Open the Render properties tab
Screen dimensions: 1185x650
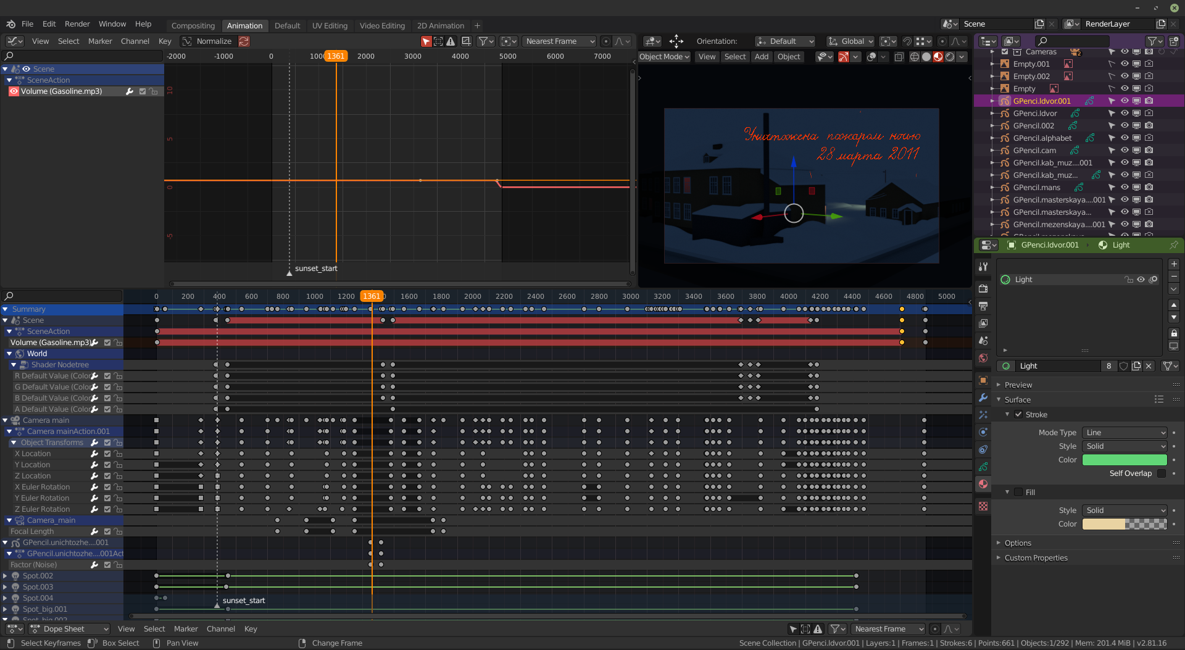[x=983, y=289]
